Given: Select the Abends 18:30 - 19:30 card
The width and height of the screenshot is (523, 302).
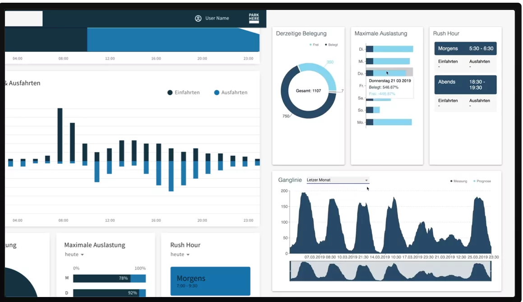Looking at the screenshot, I should tap(465, 85).
